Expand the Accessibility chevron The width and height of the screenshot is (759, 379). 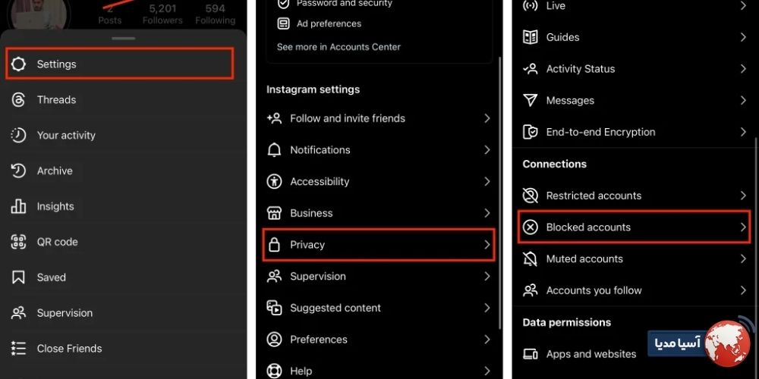tap(487, 181)
